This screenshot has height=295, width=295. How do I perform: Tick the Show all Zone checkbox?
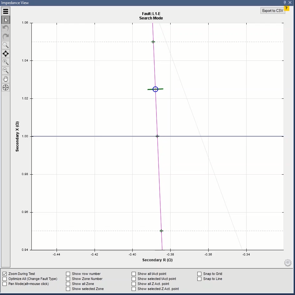pos(68,284)
